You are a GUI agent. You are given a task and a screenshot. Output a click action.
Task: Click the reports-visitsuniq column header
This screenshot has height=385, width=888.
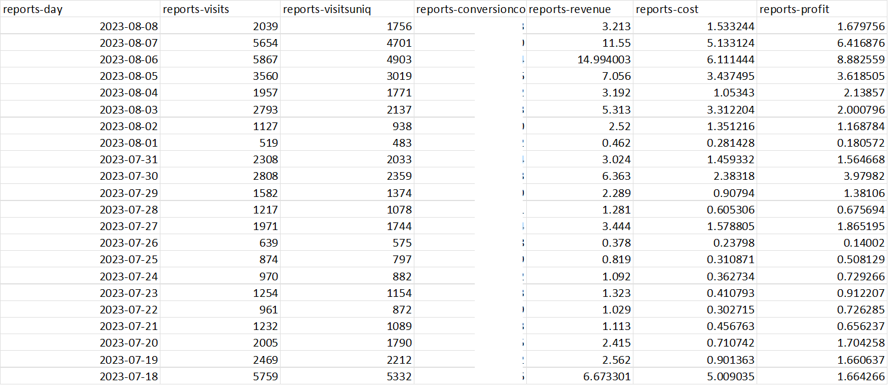click(x=346, y=9)
